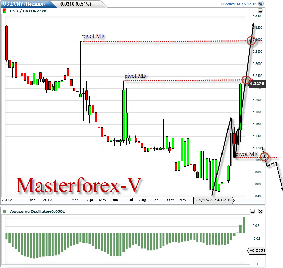Click the 0.0316 (0.51%) change value
Viewport: 283px width, 268px height.
click(76, 4)
